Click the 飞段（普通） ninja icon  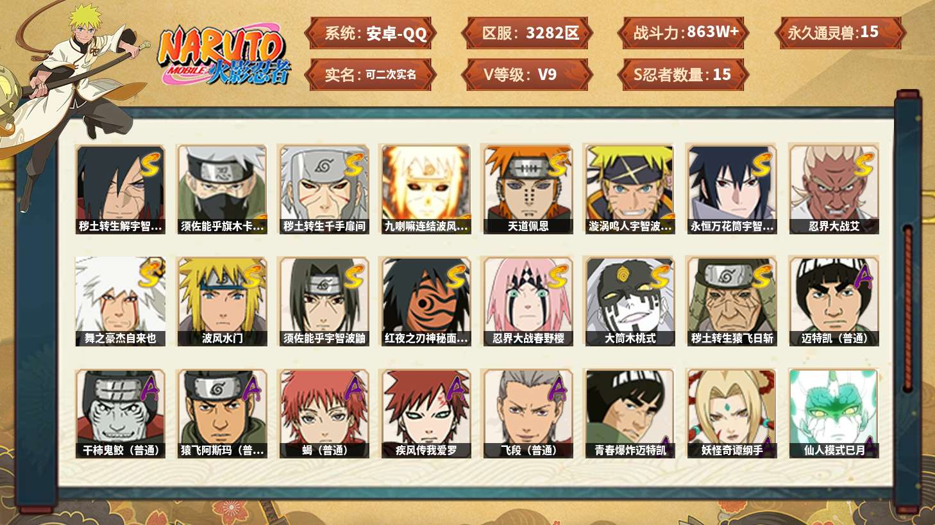(x=527, y=414)
